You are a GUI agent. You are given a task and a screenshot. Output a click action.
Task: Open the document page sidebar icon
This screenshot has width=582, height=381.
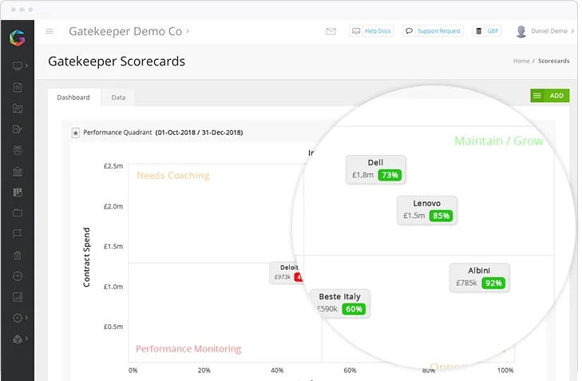coord(18,87)
